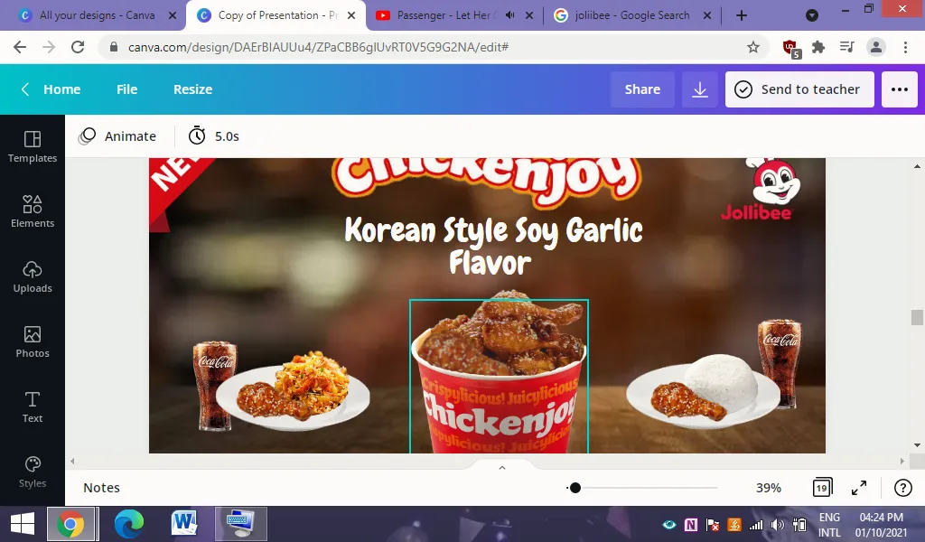This screenshot has height=542, width=925.
Task: Click the volume tray icon
Action: pyautogui.click(x=778, y=524)
